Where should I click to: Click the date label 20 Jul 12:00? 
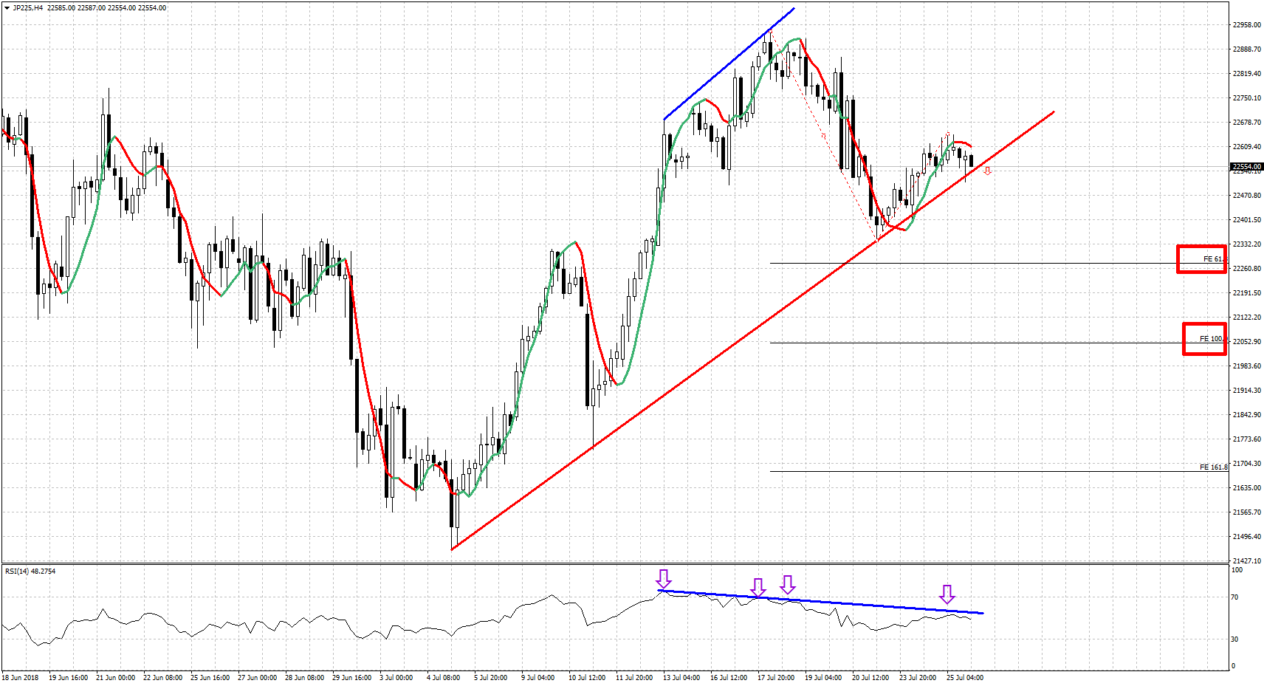870,678
